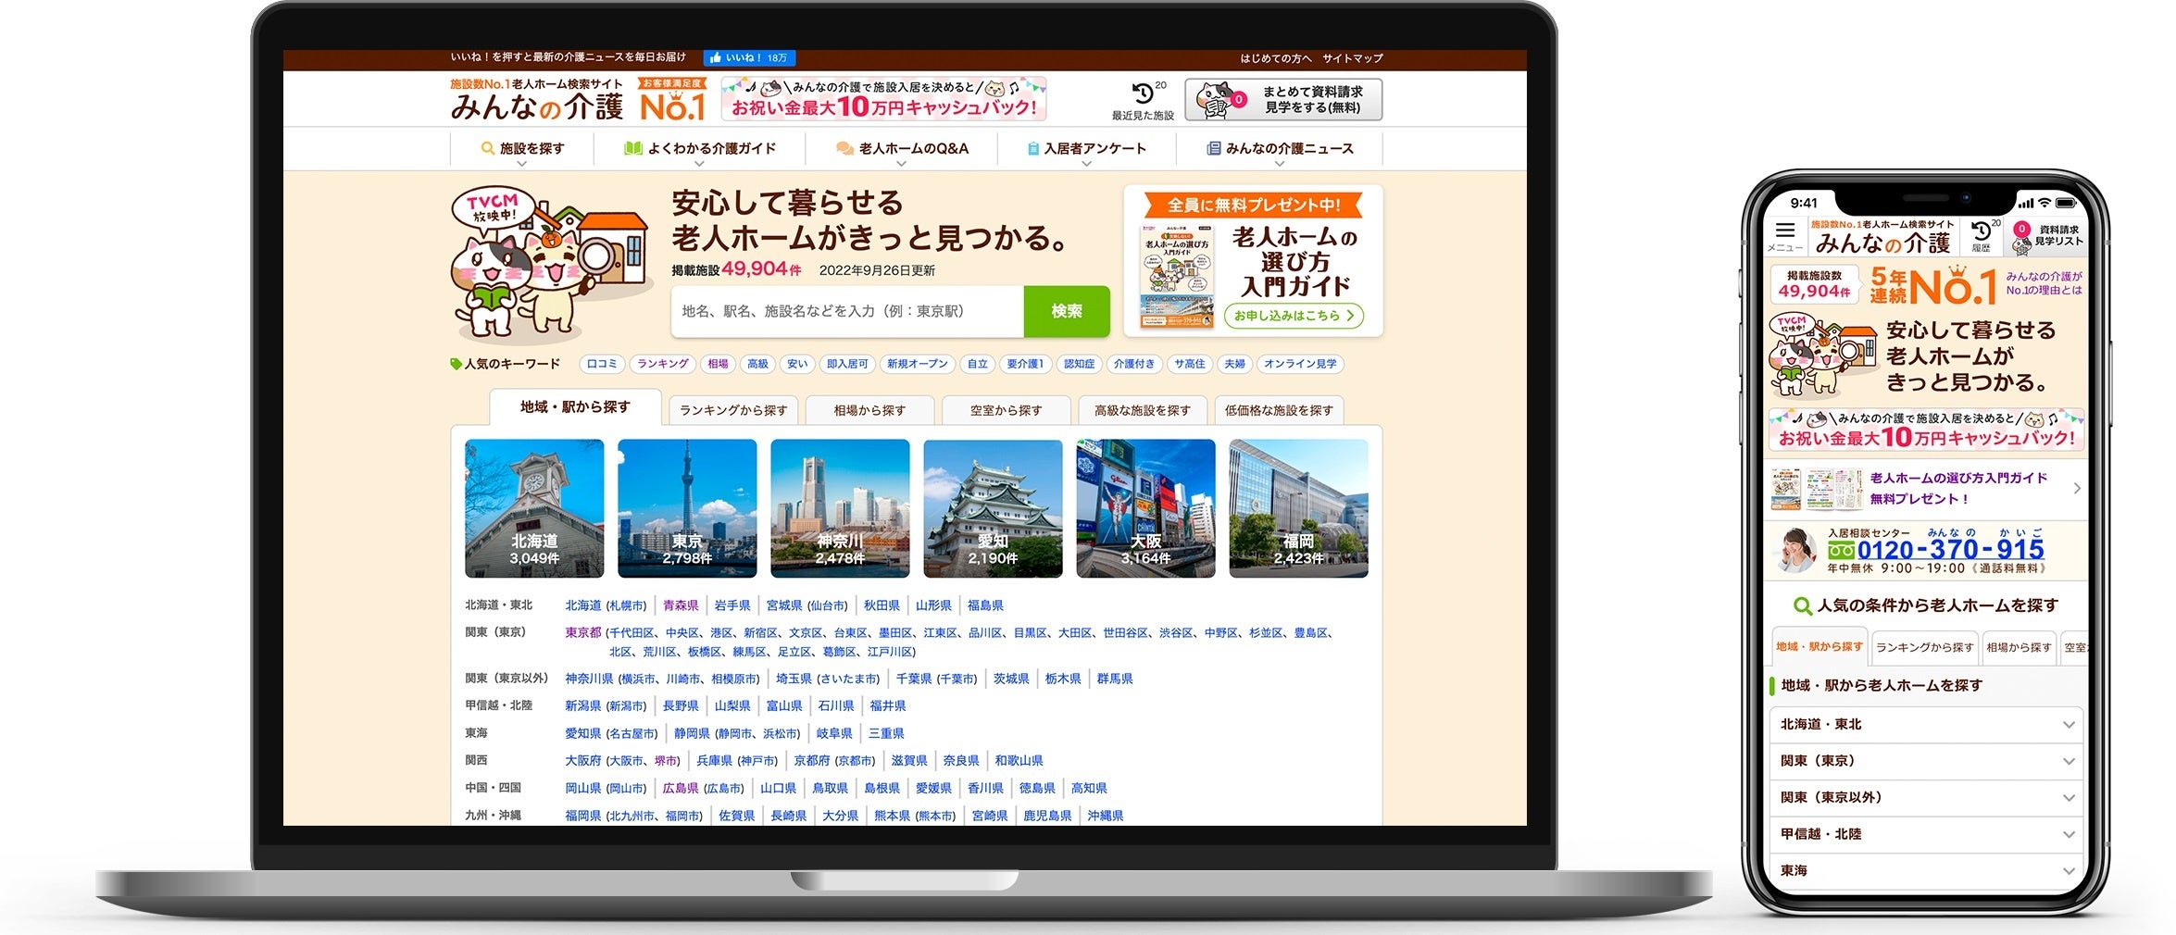Open 施設を探す nav dropdown on laptop
Screen dimensions: 2176x935
[x=522, y=149]
